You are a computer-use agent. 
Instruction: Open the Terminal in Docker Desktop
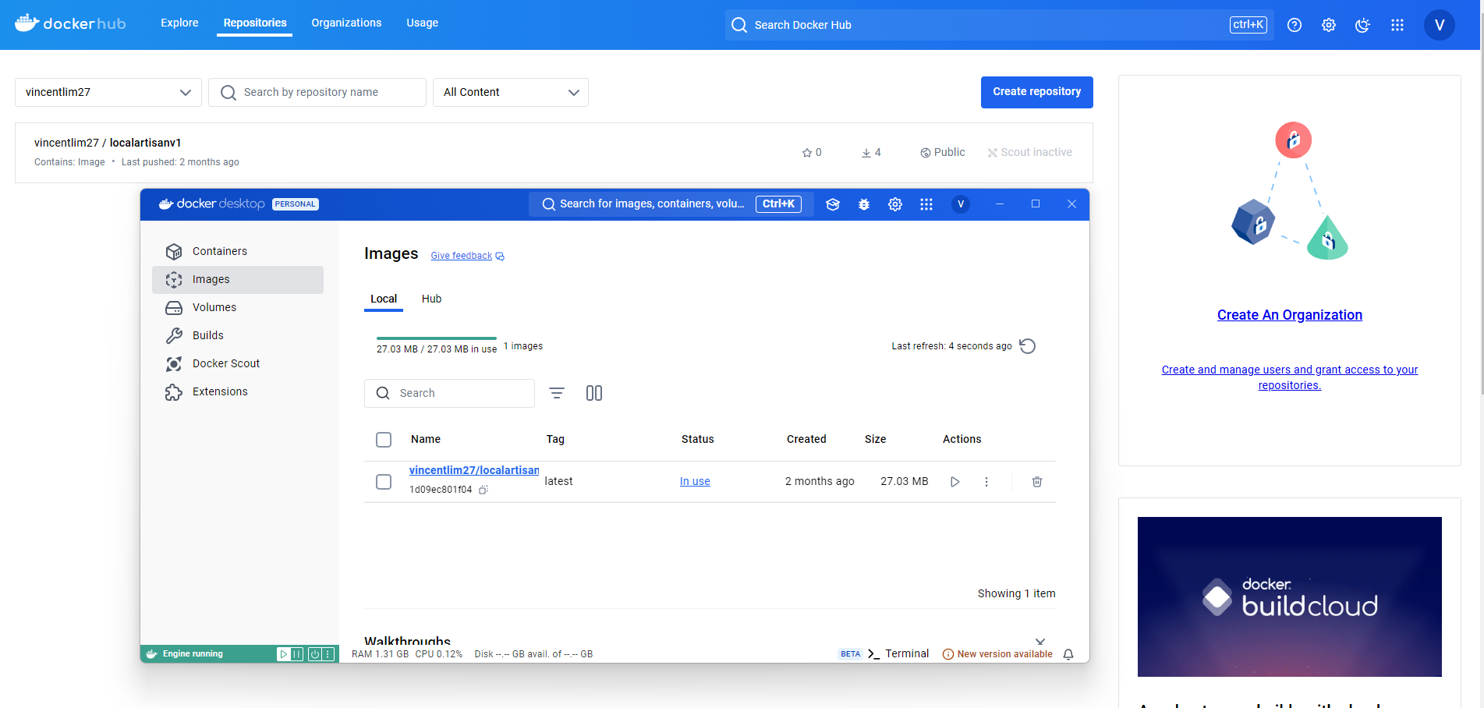pos(898,654)
